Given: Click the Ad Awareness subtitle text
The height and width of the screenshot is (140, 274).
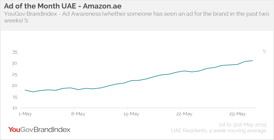Looking at the screenshot, I should [136, 17].
